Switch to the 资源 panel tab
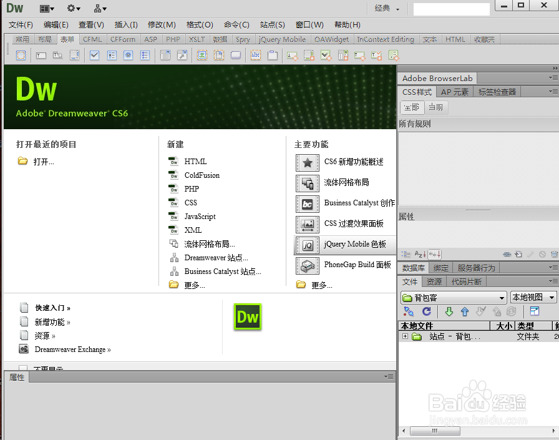 click(434, 281)
